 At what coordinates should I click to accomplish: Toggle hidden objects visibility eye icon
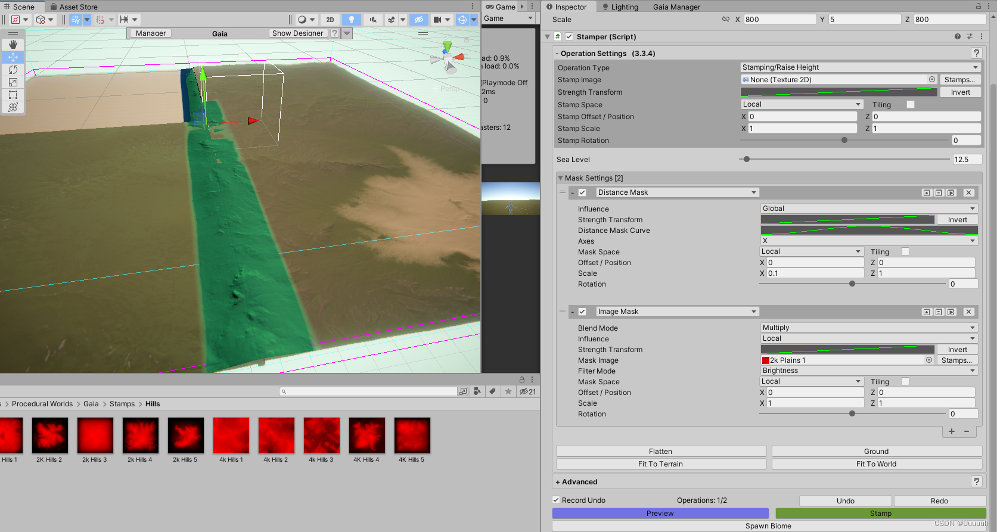pos(419,20)
